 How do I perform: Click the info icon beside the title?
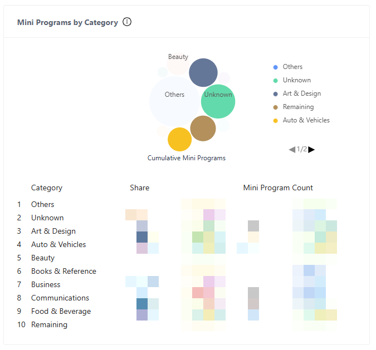[127, 22]
